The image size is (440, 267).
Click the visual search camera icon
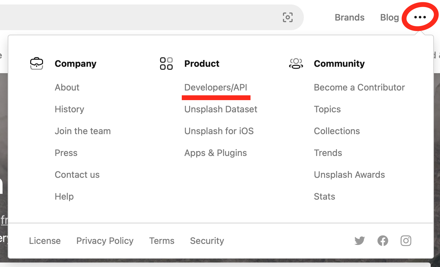[287, 17]
